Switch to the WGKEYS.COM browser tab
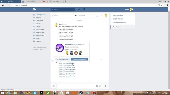This screenshot has height=95, width=170. coord(32,2)
